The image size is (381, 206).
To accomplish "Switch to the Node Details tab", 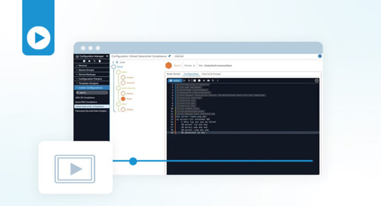I will coord(174,74).
